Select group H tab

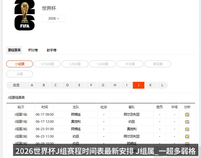[x=115, y=85]
